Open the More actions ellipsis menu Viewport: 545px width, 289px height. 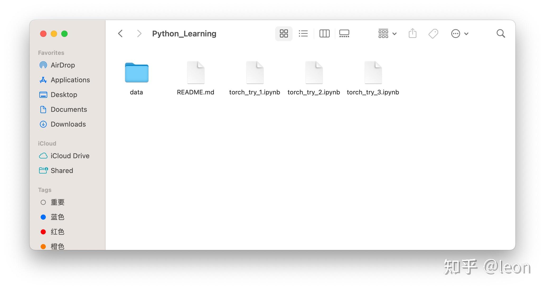coord(460,33)
